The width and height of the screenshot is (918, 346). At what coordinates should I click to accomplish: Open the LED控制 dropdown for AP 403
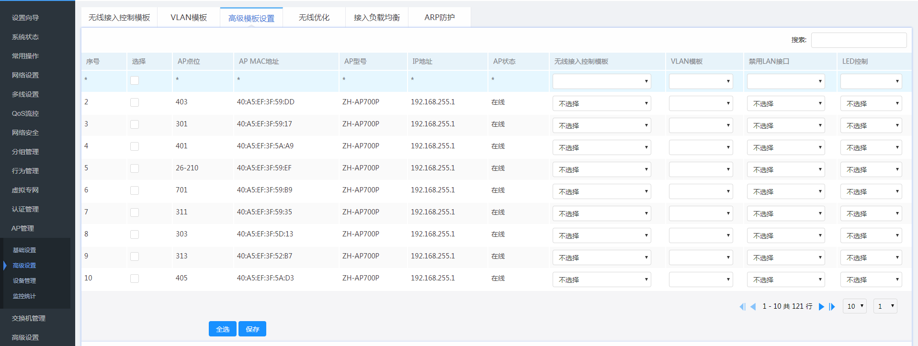[x=871, y=103]
